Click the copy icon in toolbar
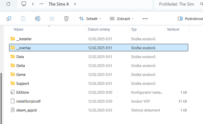203x124 pixels. pos(9,19)
